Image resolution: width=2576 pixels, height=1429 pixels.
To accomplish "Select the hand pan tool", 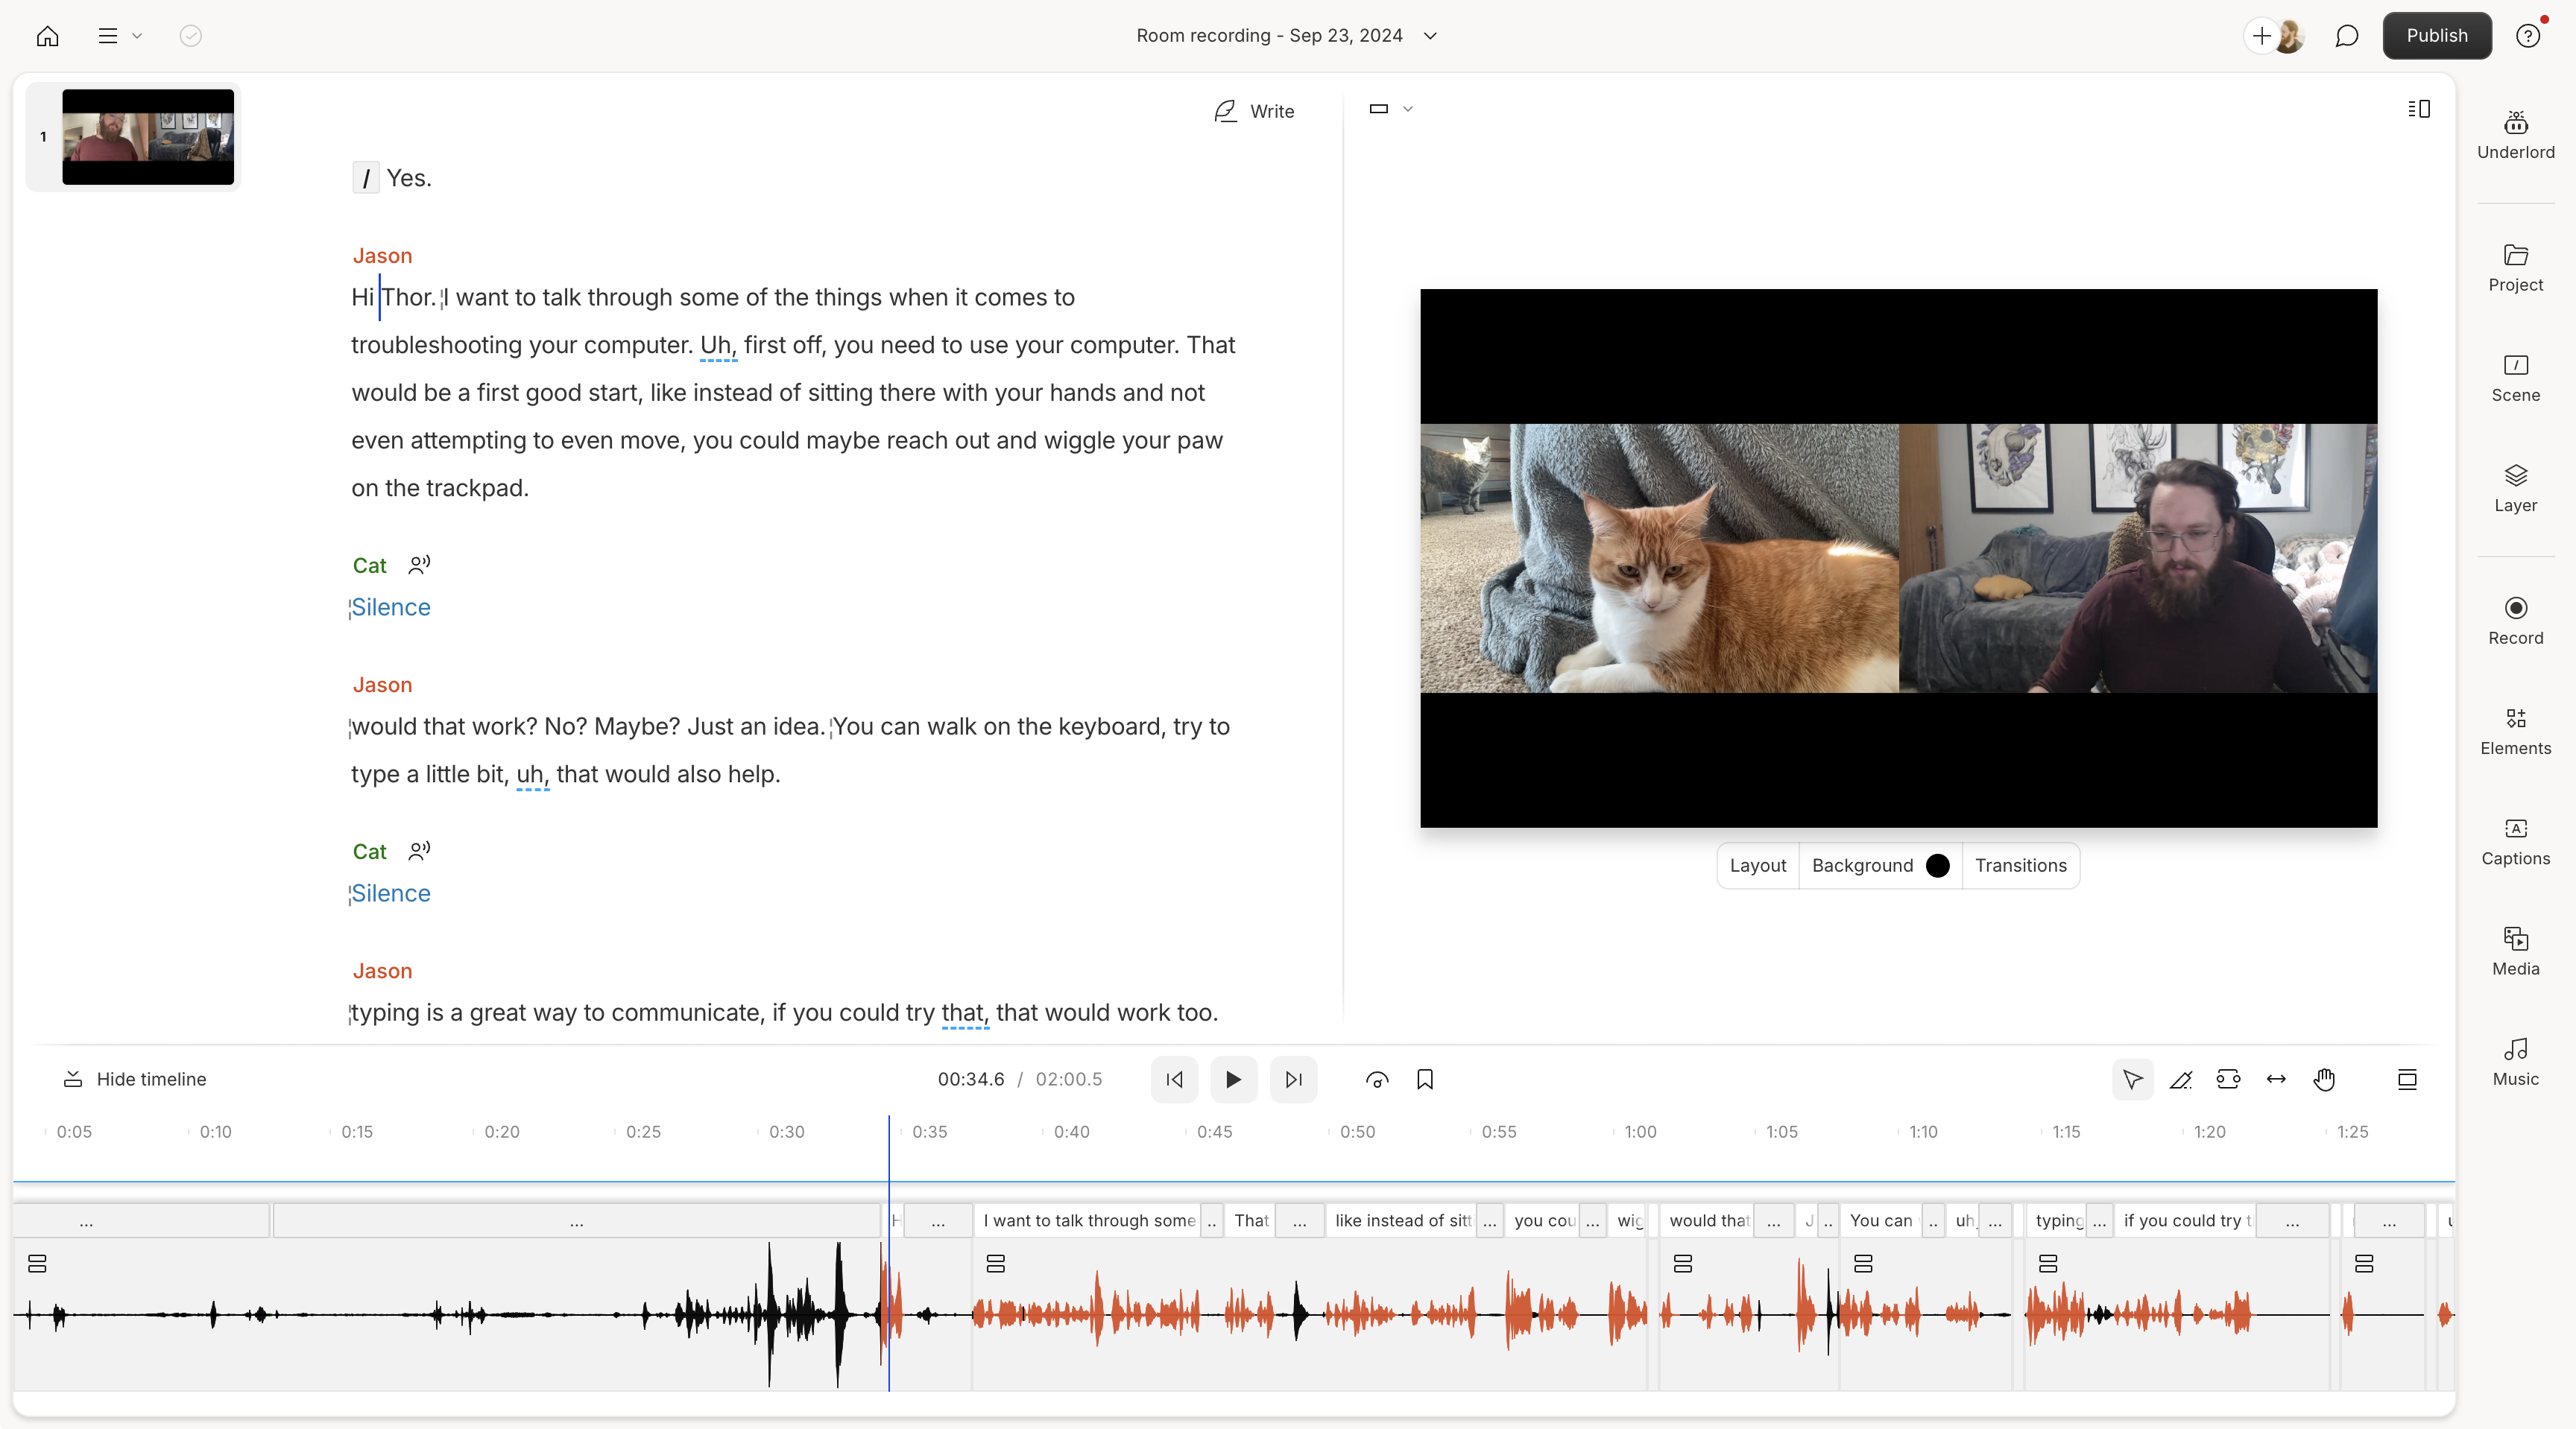I will pos(2324,1080).
